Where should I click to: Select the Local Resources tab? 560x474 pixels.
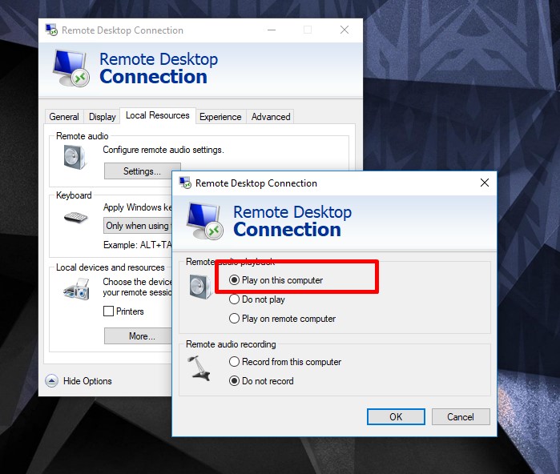(158, 115)
